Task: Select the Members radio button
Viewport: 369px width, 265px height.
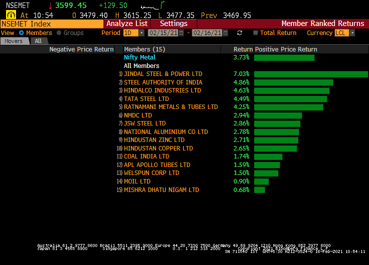Action: pos(21,33)
